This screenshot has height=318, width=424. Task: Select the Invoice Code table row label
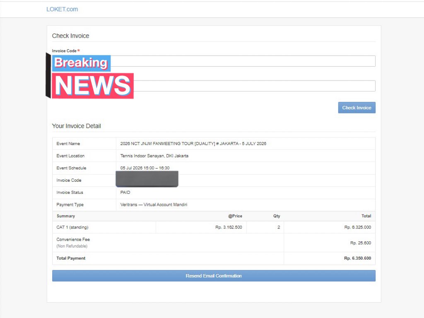coord(69,181)
